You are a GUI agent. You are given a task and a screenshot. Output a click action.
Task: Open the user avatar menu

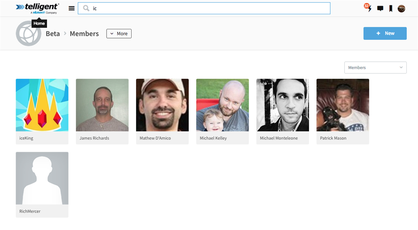point(401,8)
